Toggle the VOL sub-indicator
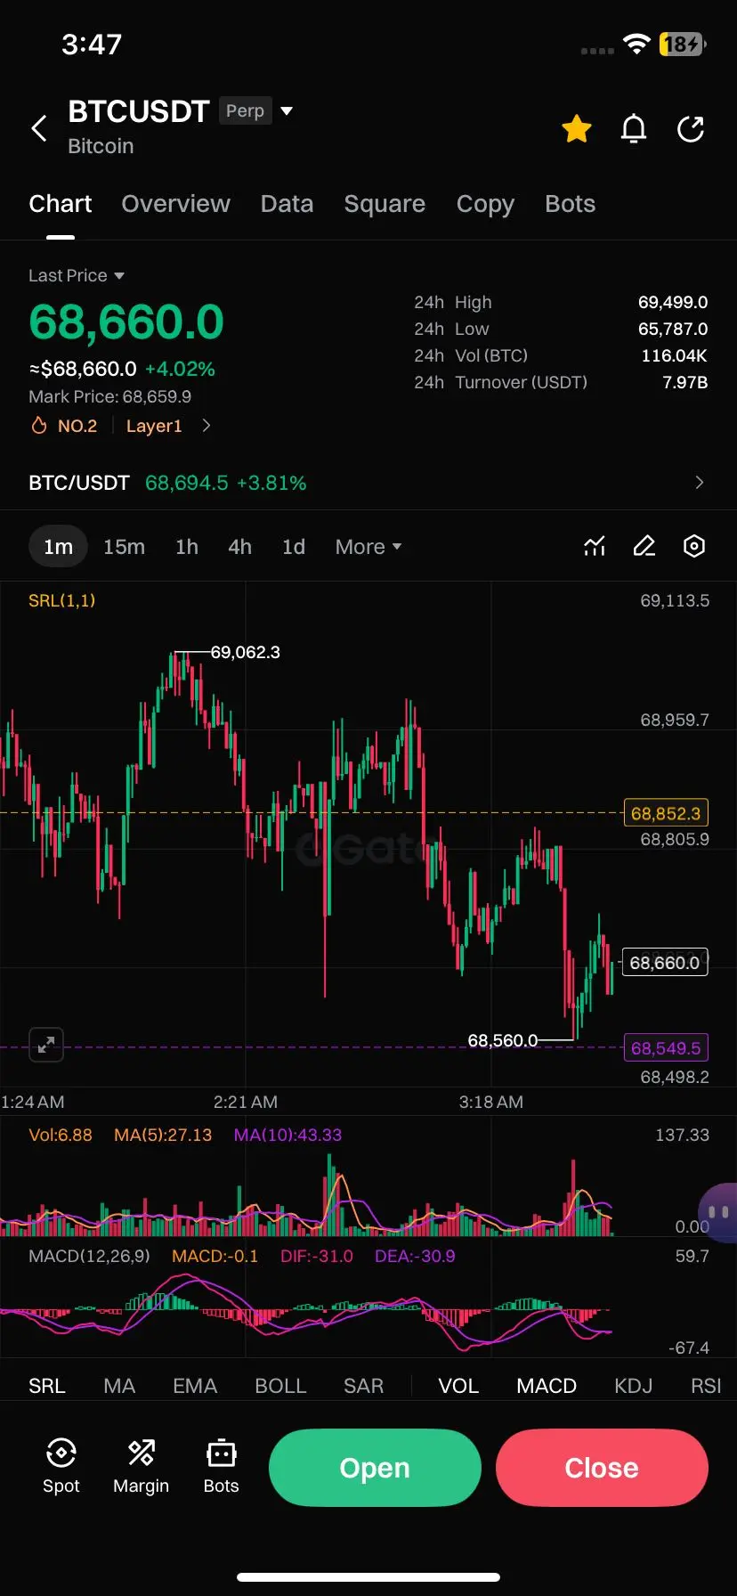 click(x=458, y=1386)
